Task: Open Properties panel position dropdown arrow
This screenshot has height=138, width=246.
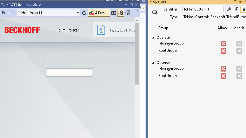Action: 235,1
